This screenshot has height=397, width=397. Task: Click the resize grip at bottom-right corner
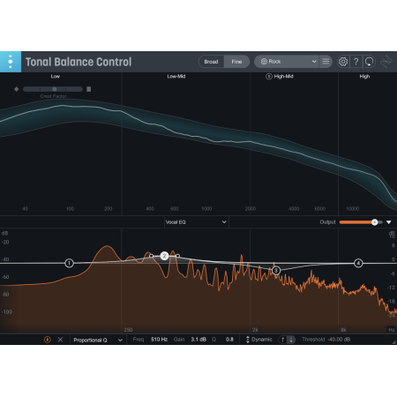[x=394, y=341]
